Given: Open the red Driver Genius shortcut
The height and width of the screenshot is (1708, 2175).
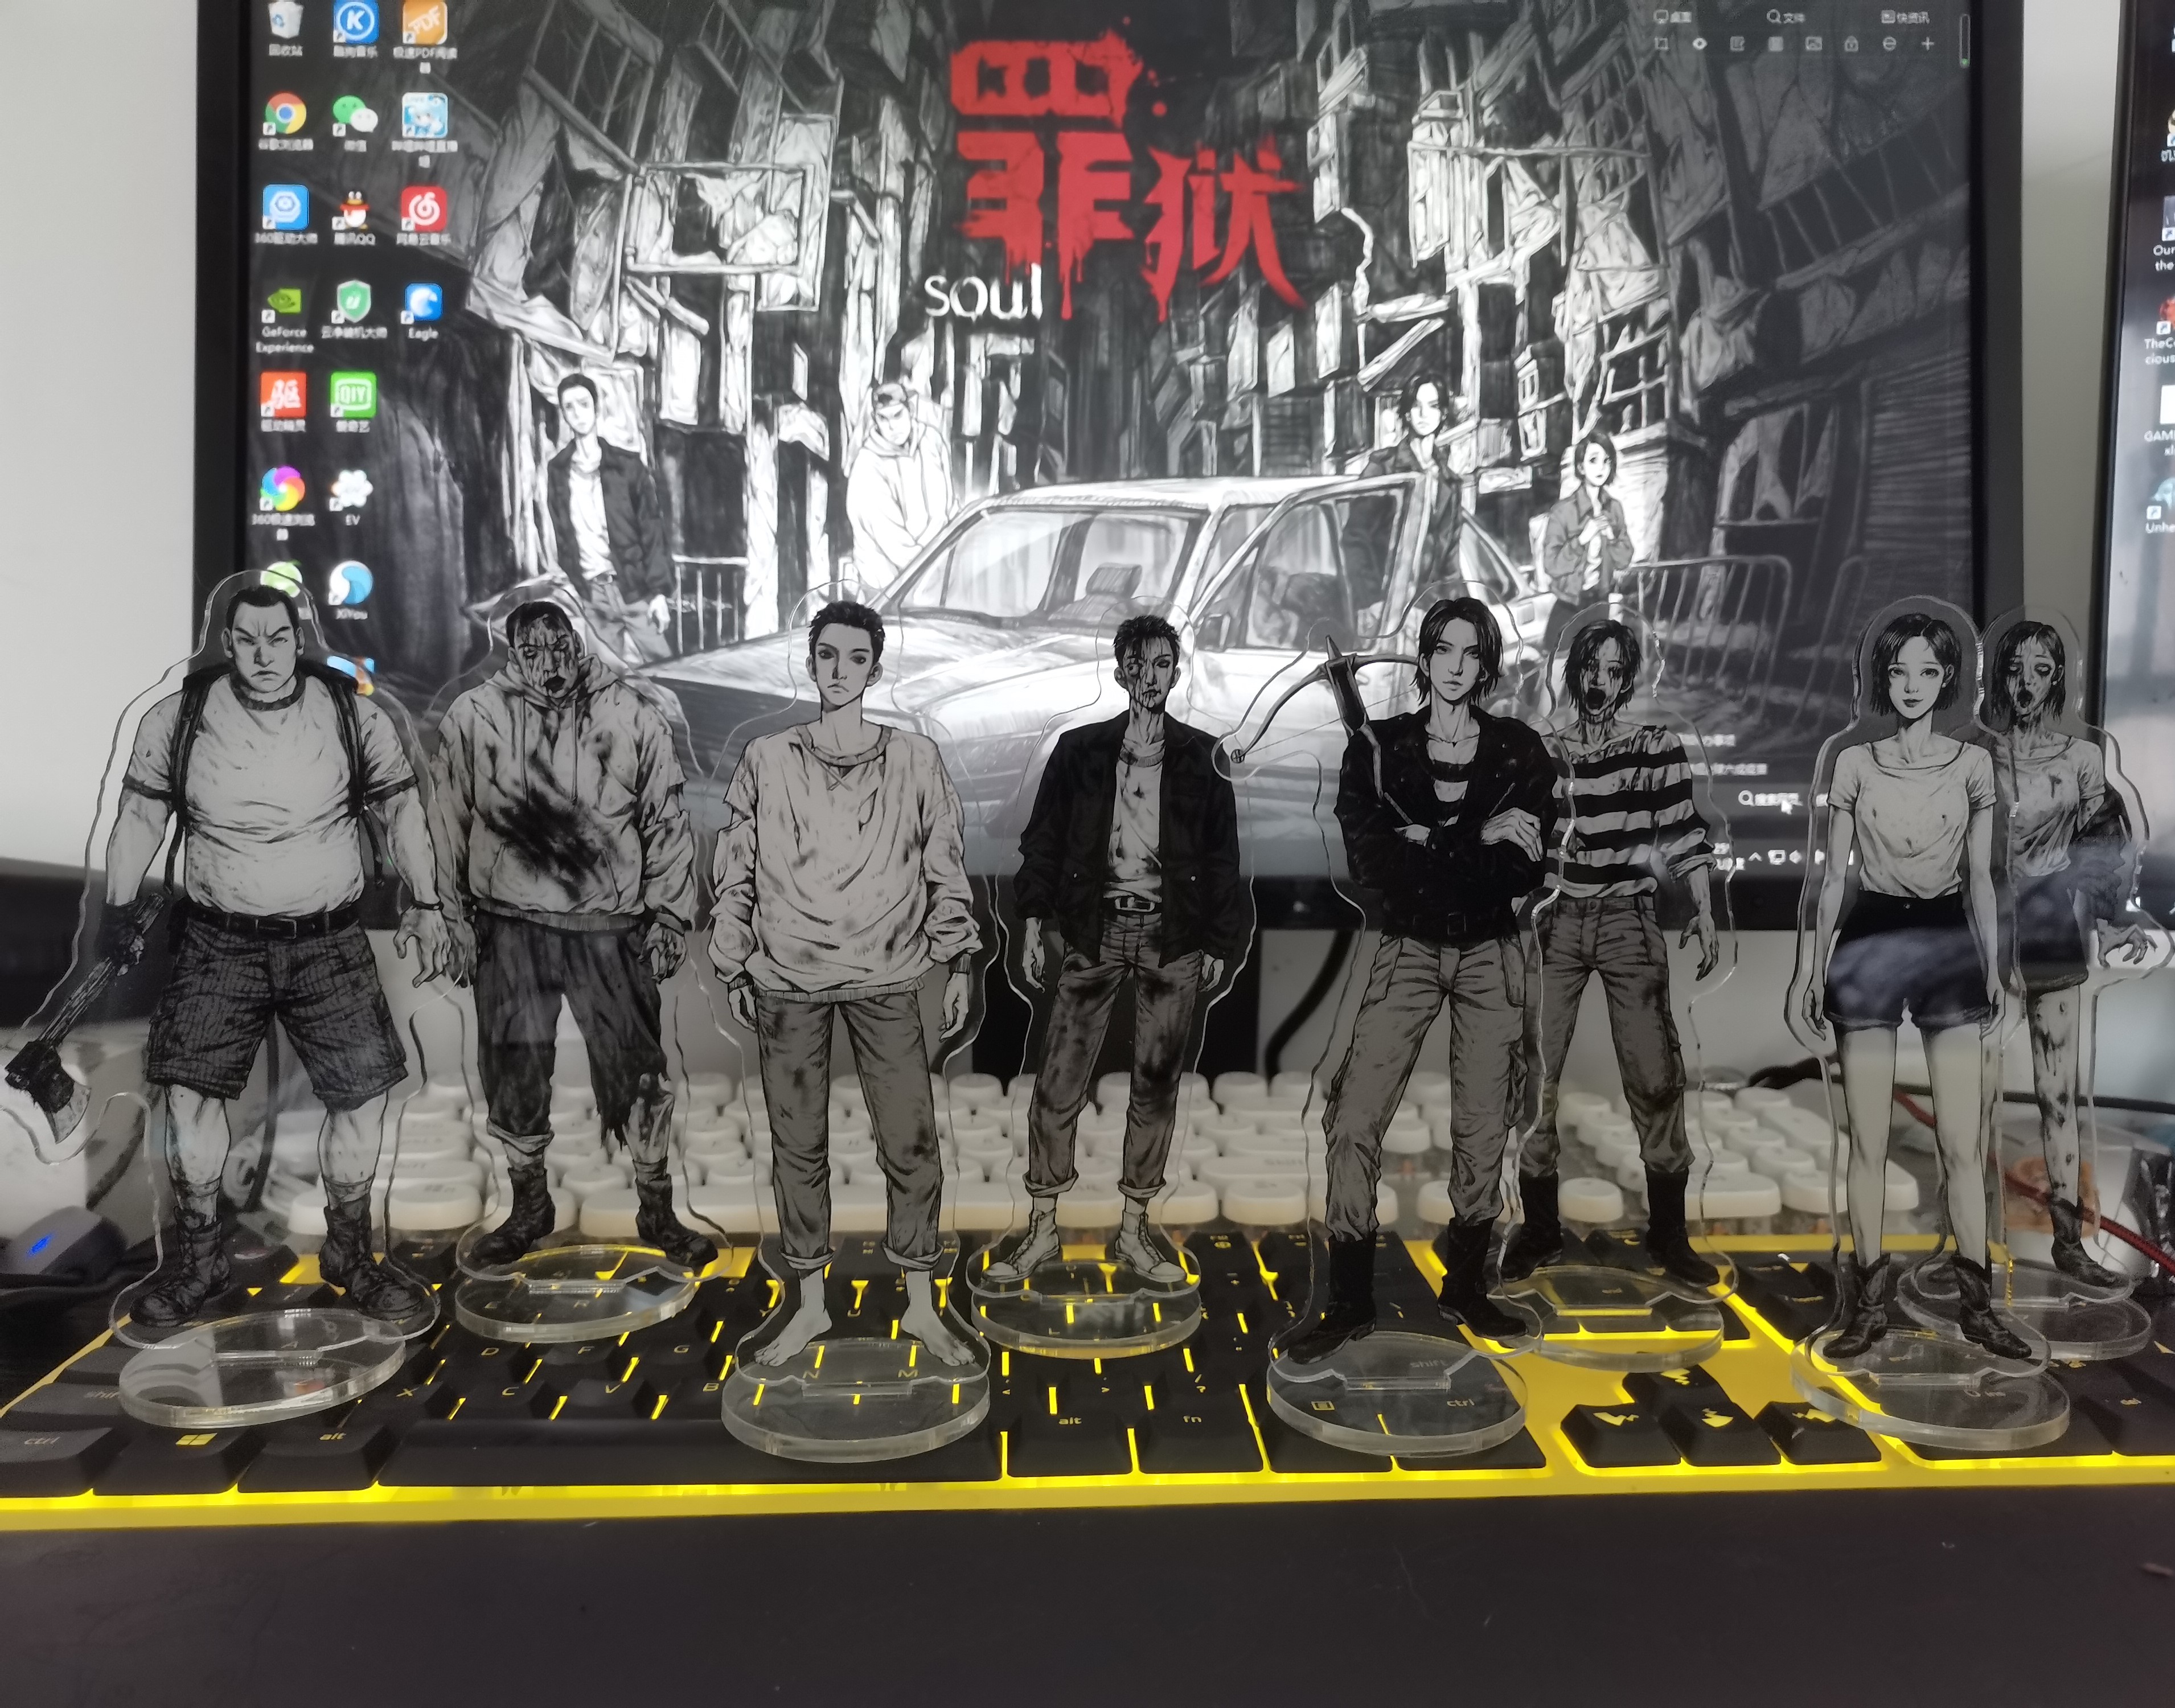Looking at the screenshot, I should point(284,402).
